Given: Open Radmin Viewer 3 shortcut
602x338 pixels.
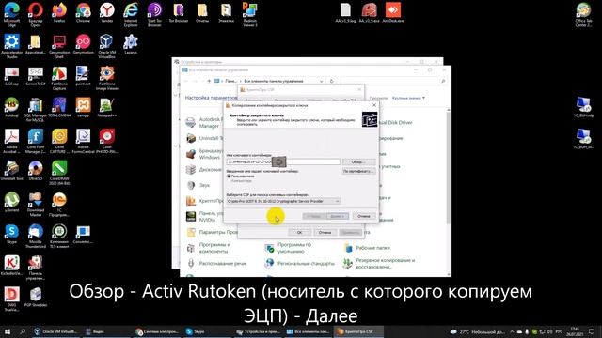Looking at the screenshot, I should (249, 15).
